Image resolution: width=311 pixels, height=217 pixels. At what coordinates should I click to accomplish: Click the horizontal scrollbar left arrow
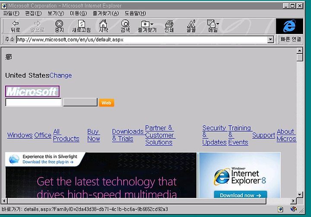point(4,201)
